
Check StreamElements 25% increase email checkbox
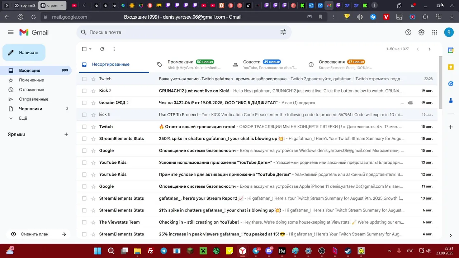click(x=84, y=234)
